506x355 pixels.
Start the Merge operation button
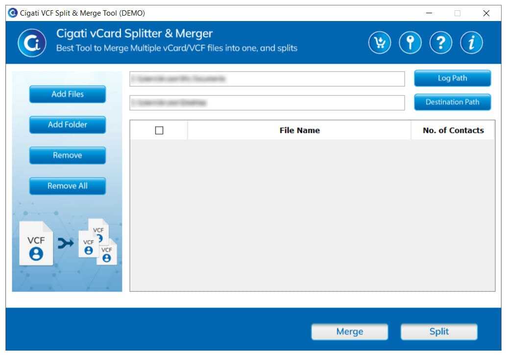coord(349,332)
